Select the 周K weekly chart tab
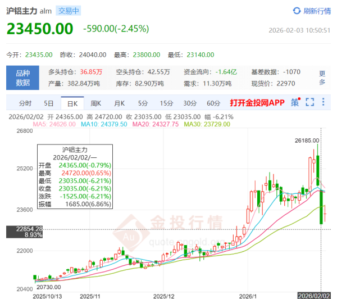 tap(95, 103)
